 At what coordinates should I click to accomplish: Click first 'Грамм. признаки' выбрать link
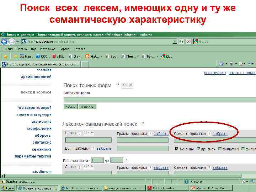click(x=161, y=134)
